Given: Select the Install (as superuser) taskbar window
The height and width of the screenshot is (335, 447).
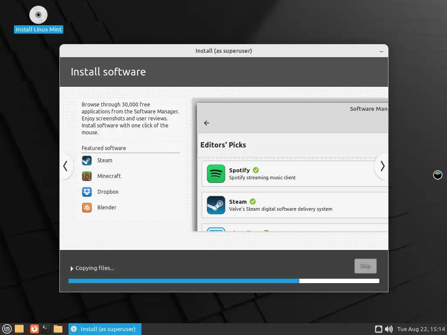Looking at the screenshot, I should tap(105, 329).
